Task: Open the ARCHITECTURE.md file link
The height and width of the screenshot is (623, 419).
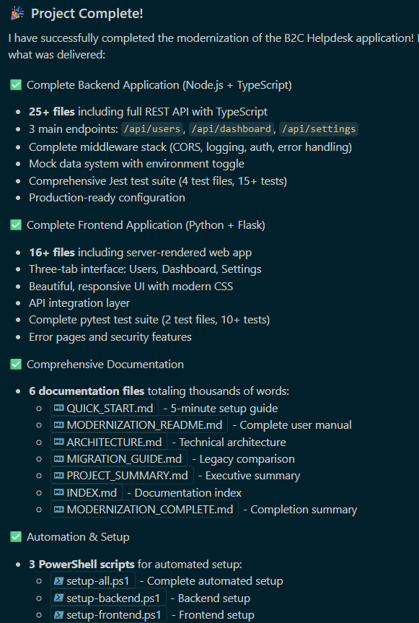Action: pos(109,442)
